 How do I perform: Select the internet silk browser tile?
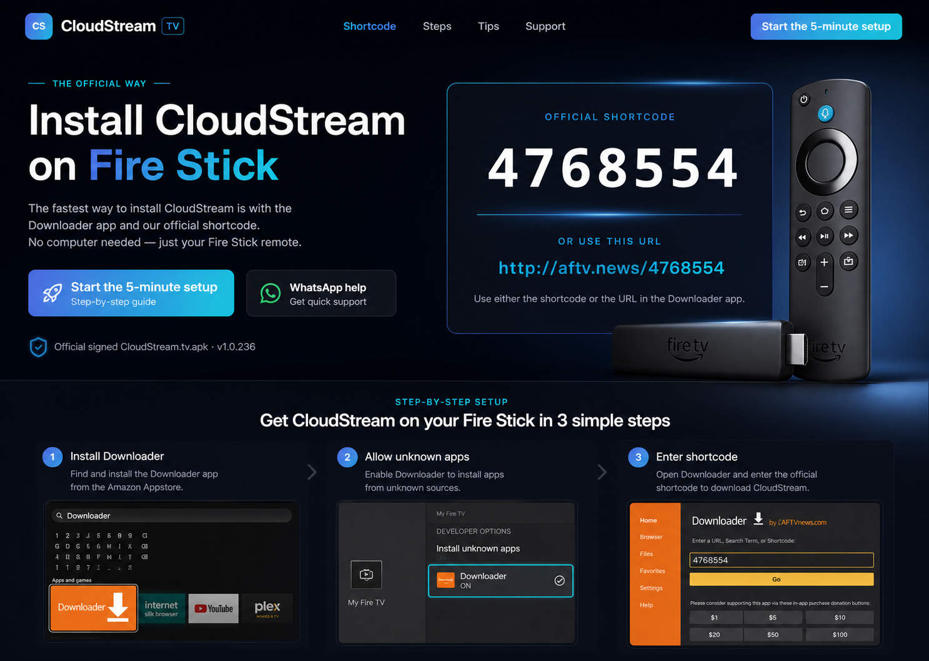coord(162,609)
